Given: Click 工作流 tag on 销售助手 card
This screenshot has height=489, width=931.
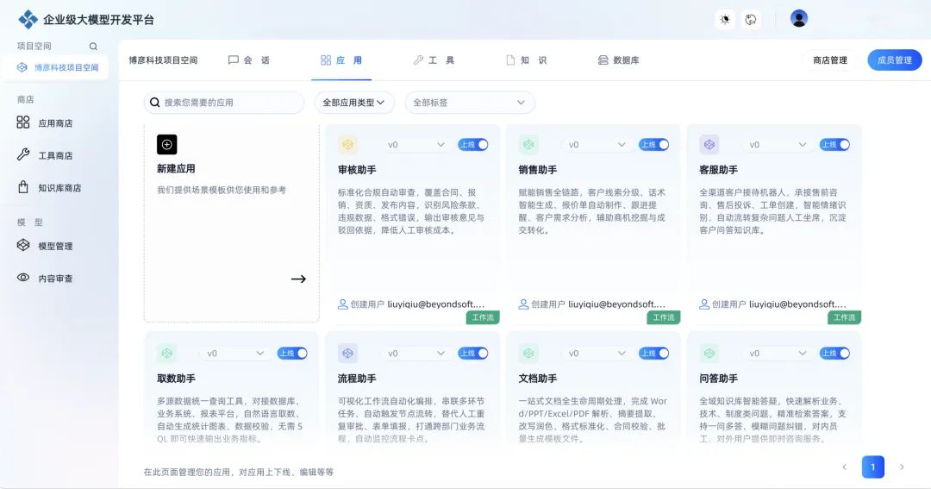Looking at the screenshot, I should pyautogui.click(x=663, y=317).
